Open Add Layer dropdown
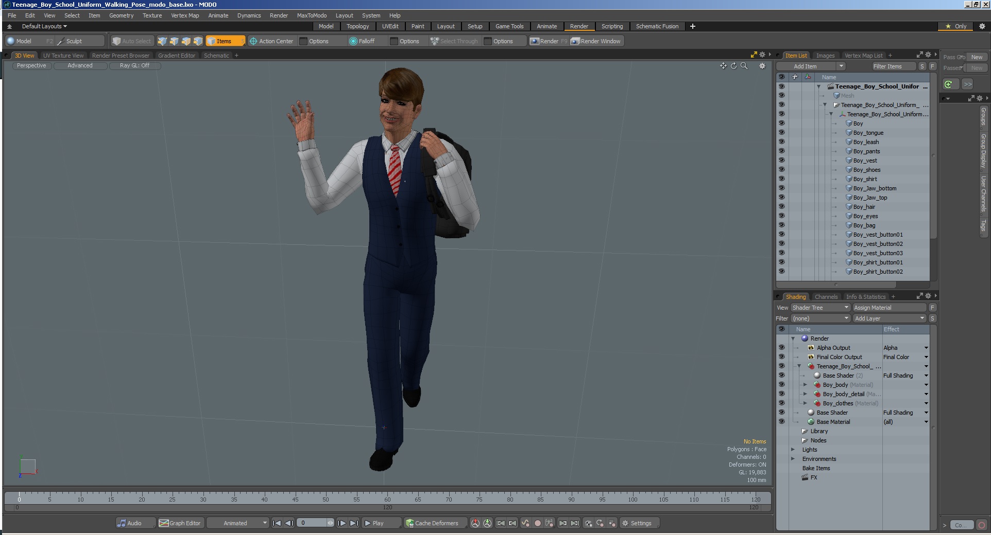 pyautogui.click(x=890, y=318)
